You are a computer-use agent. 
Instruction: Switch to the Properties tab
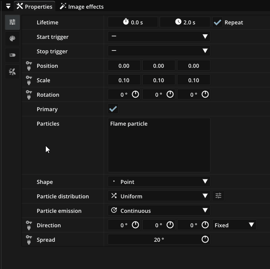34,7
